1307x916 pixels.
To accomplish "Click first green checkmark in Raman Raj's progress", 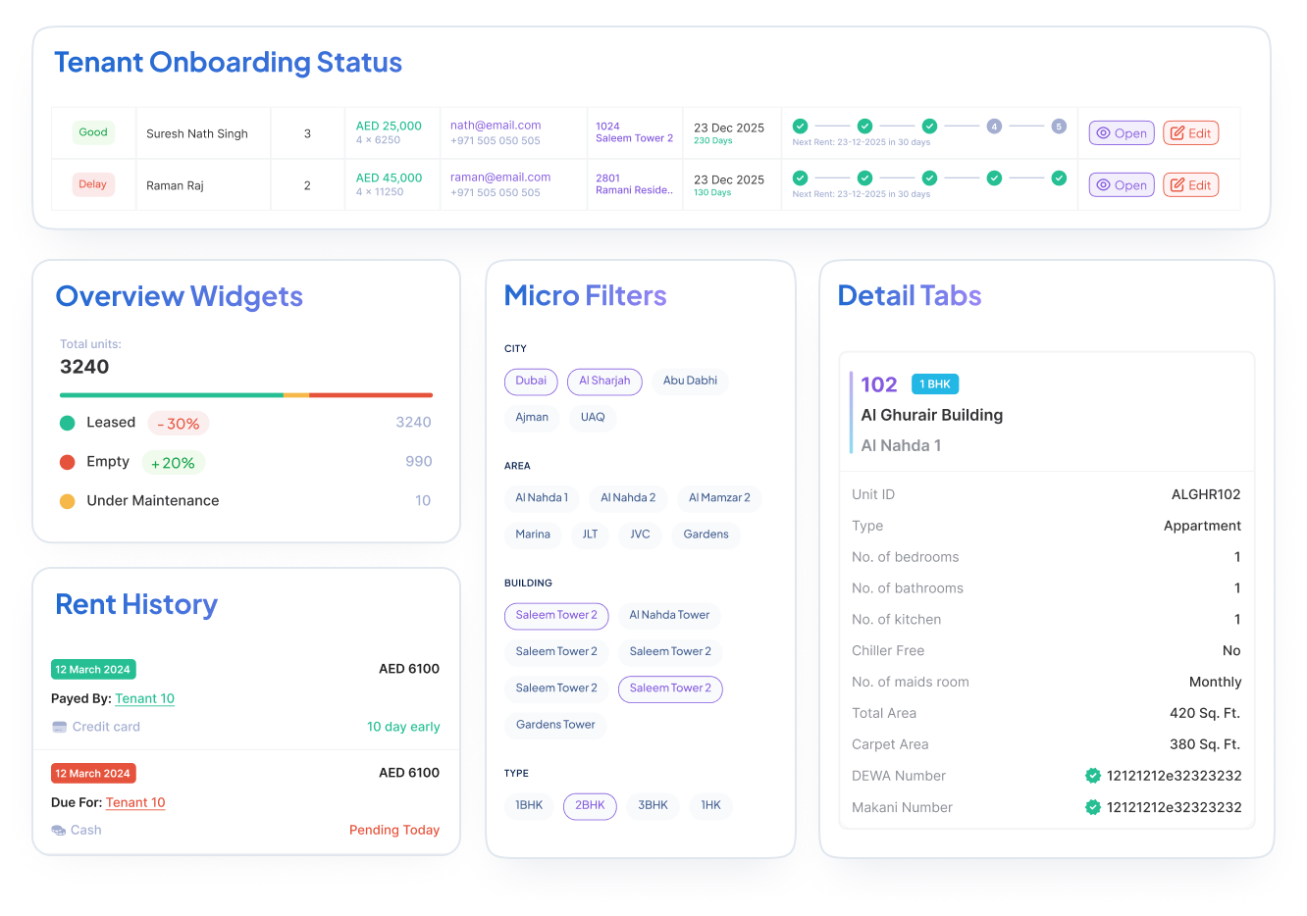I will pos(800,178).
